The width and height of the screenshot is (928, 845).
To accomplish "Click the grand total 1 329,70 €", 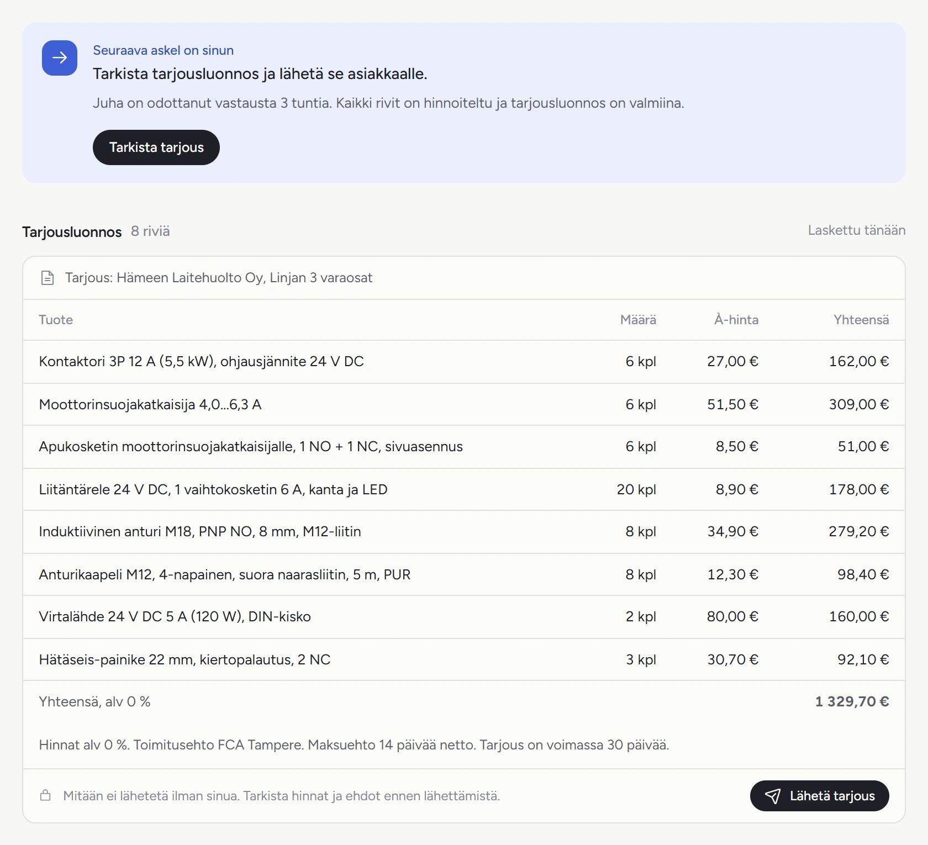I will [852, 701].
